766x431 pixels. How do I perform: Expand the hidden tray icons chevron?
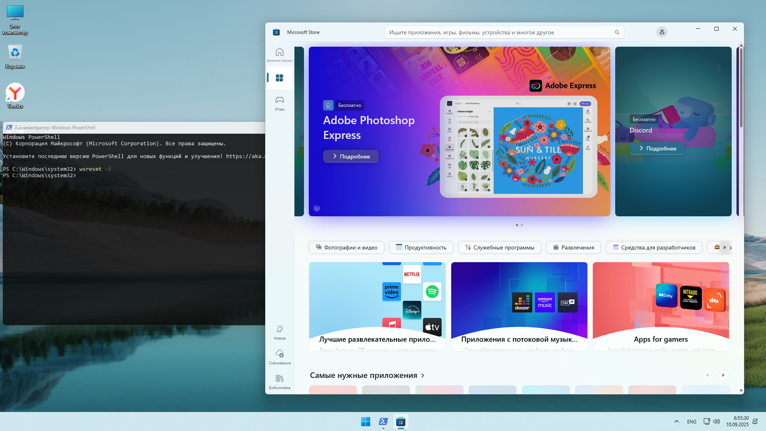[x=676, y=421]
